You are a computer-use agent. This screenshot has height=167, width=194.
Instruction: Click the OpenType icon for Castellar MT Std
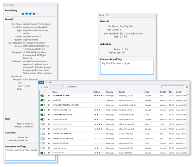[49, 110]
